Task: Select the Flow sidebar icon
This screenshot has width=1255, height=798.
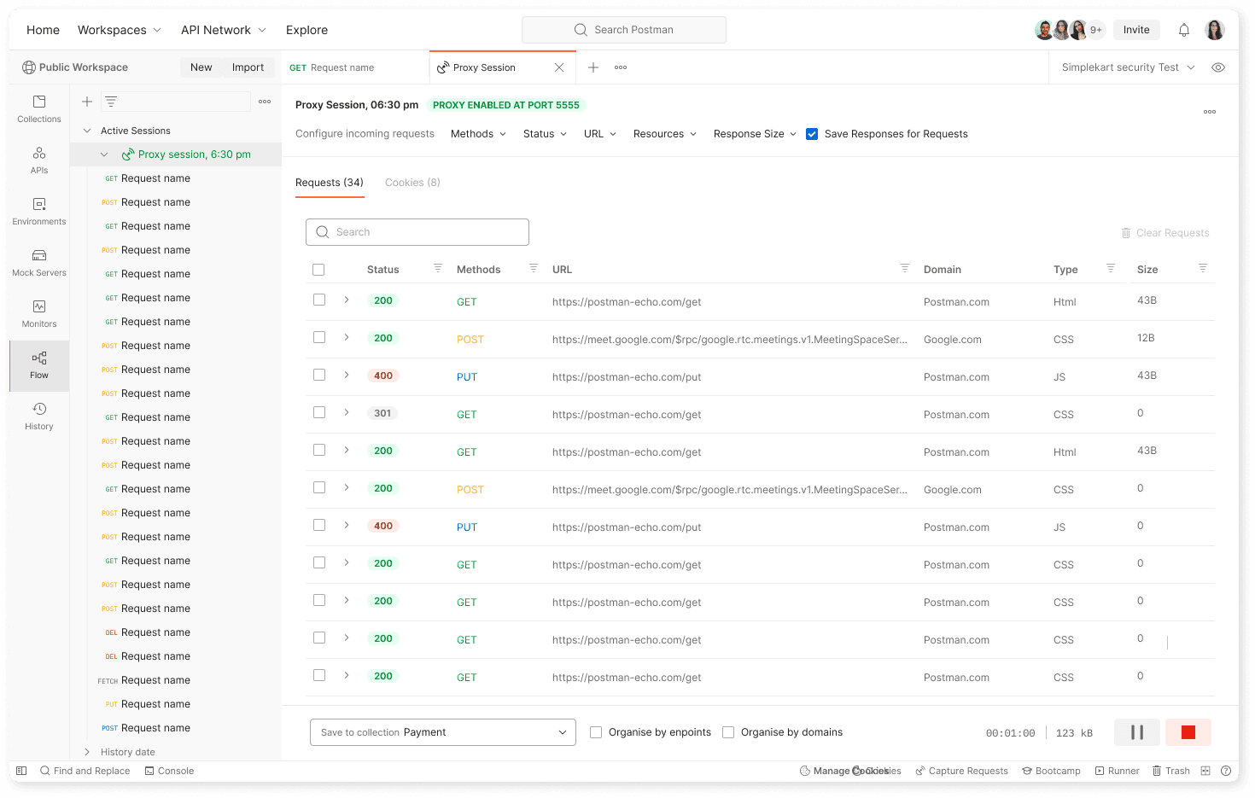Action: [x=39, y=365]
